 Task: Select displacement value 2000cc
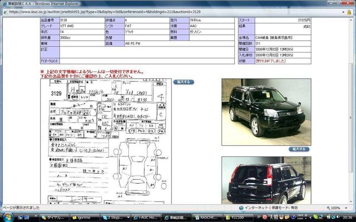(82, 38)
